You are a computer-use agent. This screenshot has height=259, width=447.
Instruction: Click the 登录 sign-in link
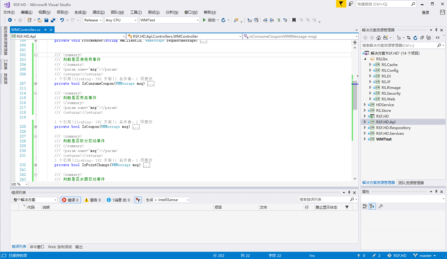coord(425,12)
